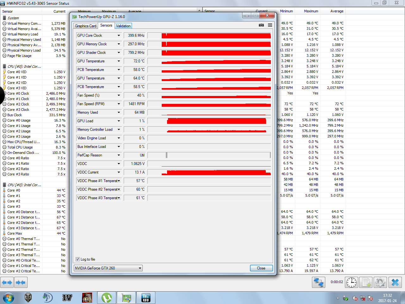Open the Memory Controller Load dropdown
Screen dimensions: 405x304
[119, 130]
